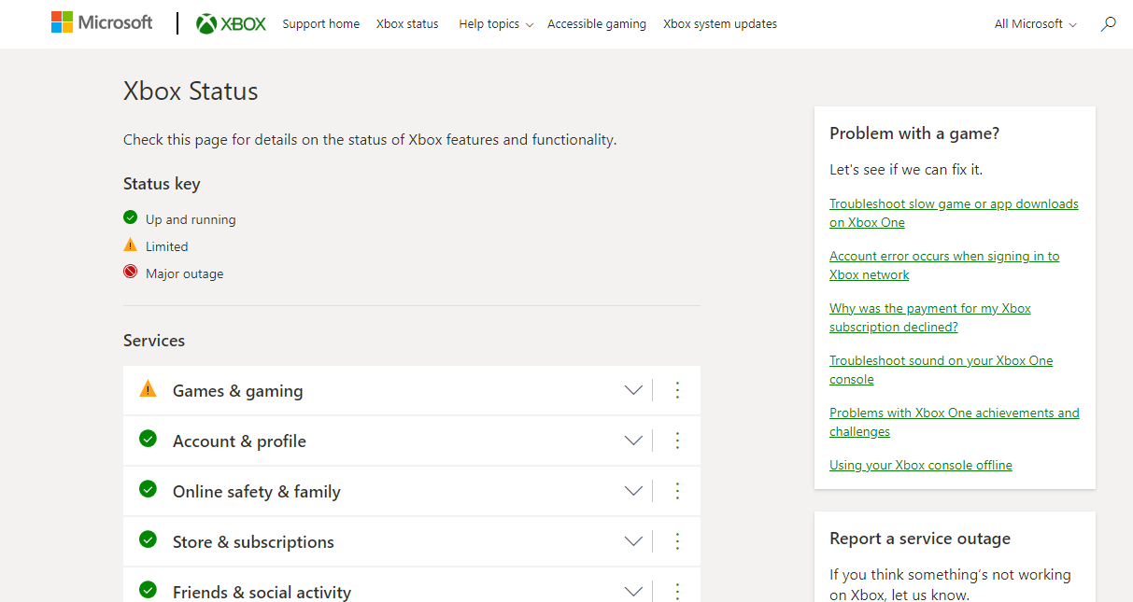Click the Xbox logo icon

pos(206,24)
